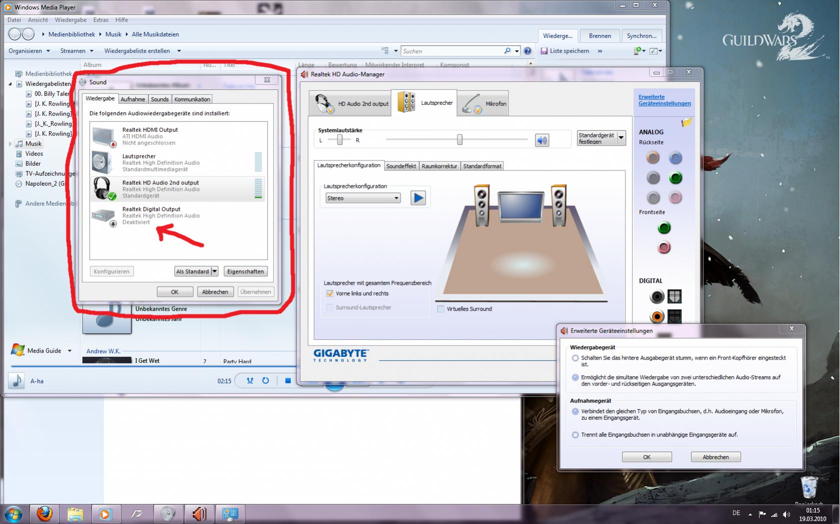Click the Systemlautstärke volume slider handle
The width and height of the screenshot is (840, 524).
pos(459,140)
